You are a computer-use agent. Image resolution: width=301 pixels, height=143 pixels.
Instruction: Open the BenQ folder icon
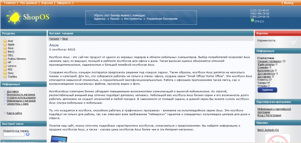click(x=5, y=51)
